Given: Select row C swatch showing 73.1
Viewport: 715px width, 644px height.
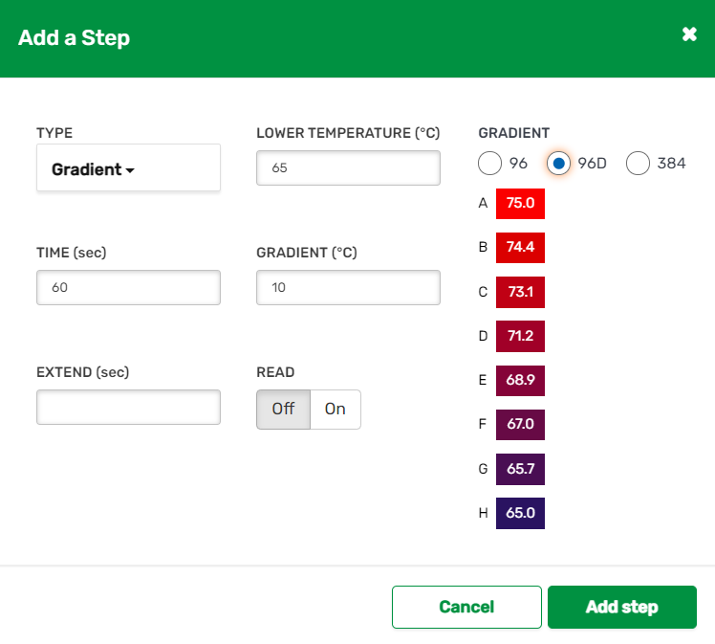Looking at the screenshot, I should click(520, 292).
